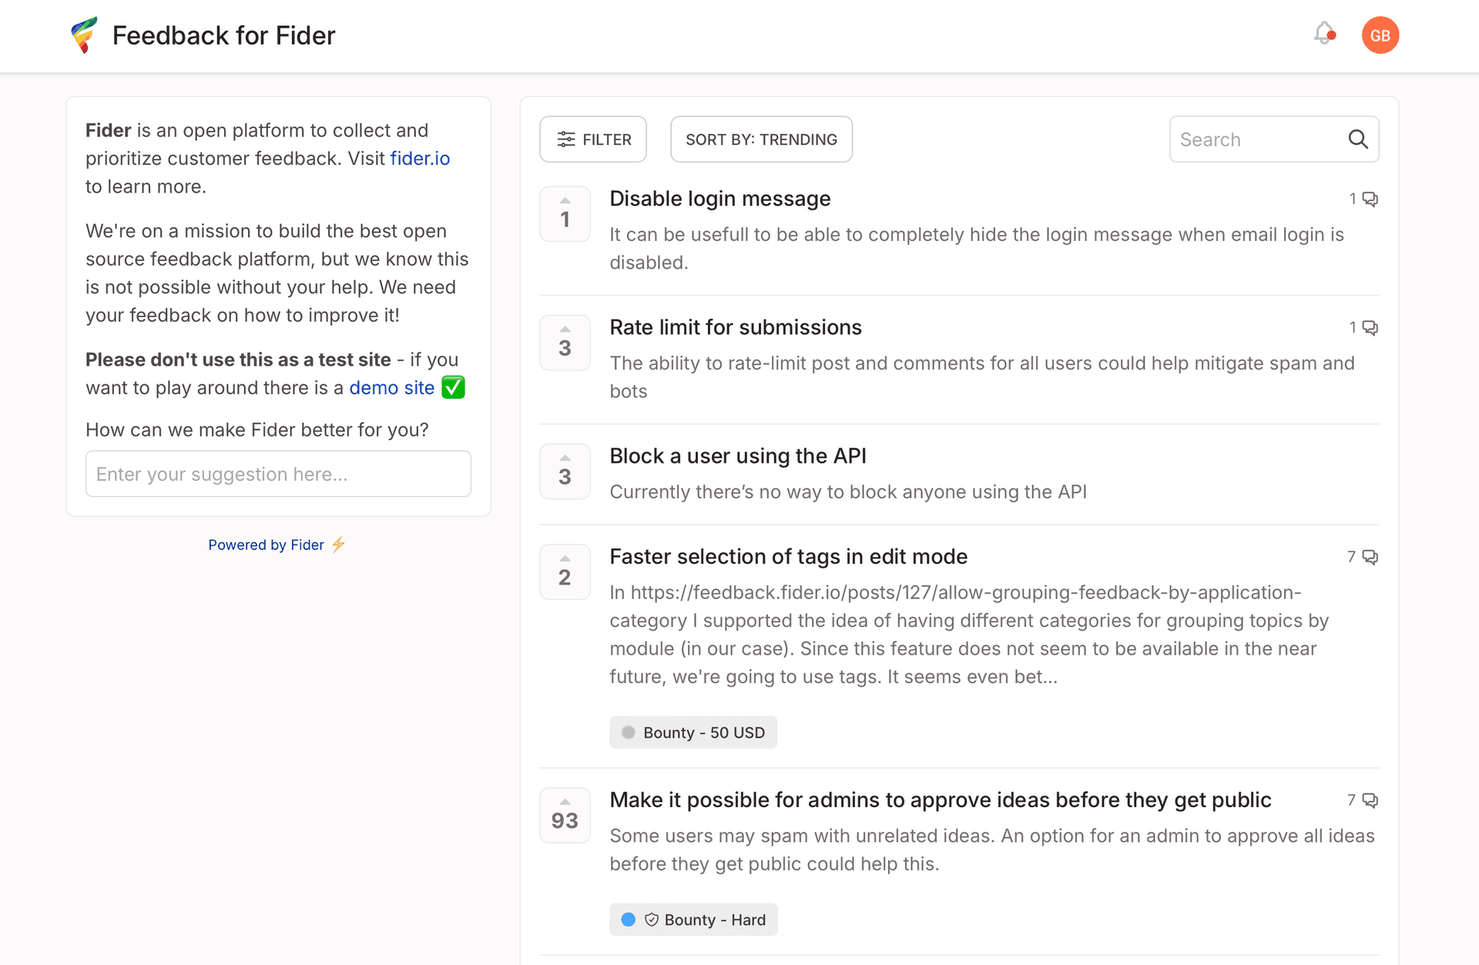
Task: Click the green checkmark emoji beside demo site
Action: point(453,387)
